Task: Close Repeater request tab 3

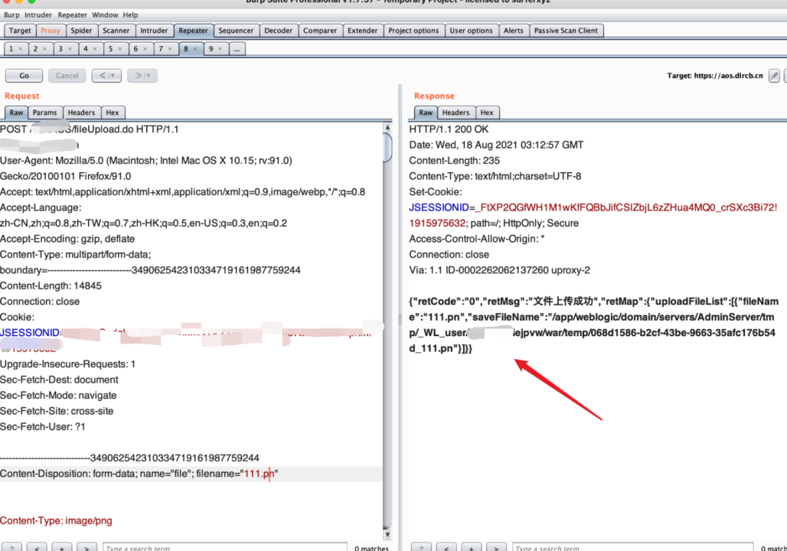Action: tap(70, 49)
